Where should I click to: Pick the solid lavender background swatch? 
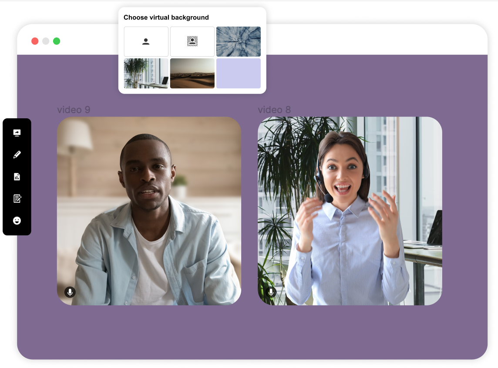click(238, 73)
